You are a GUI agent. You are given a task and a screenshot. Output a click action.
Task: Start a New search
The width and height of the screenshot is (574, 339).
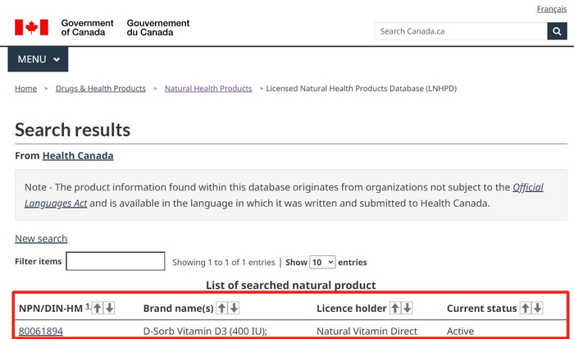tap(41, 239)
